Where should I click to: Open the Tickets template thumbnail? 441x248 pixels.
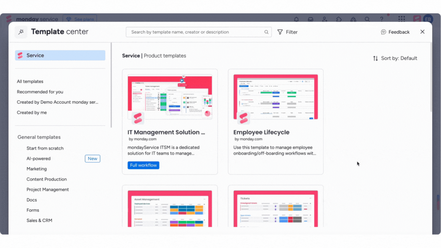[276, 209]
